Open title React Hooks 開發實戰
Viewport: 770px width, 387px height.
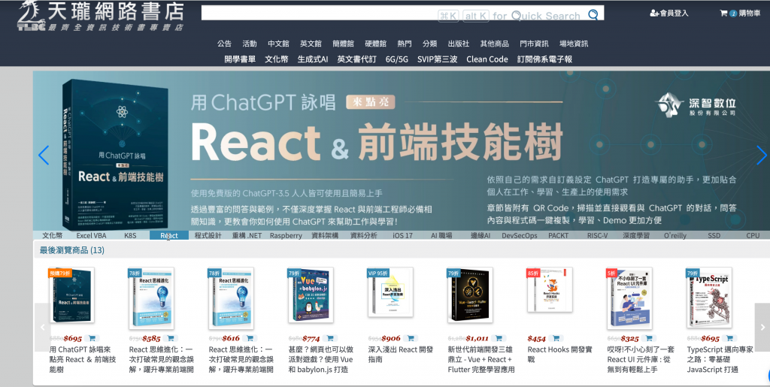559,354
